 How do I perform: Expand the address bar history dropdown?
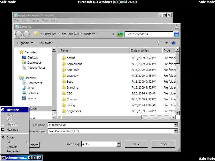(113, 34)
